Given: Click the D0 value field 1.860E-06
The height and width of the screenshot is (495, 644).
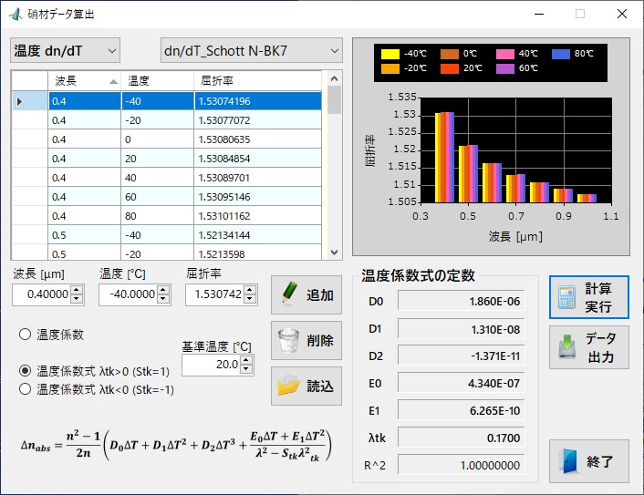Looking at the screenshot, I should click(462, 301).
